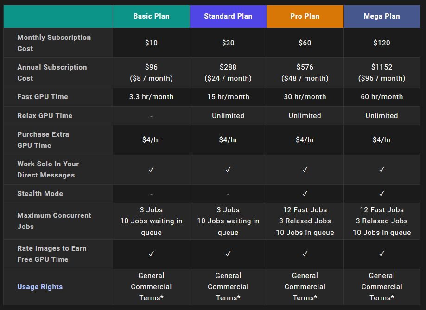Click Pro Plan's Work Solo checkmark
The height and width of the screenshot is (310, 426).
(x=305, y=170)
